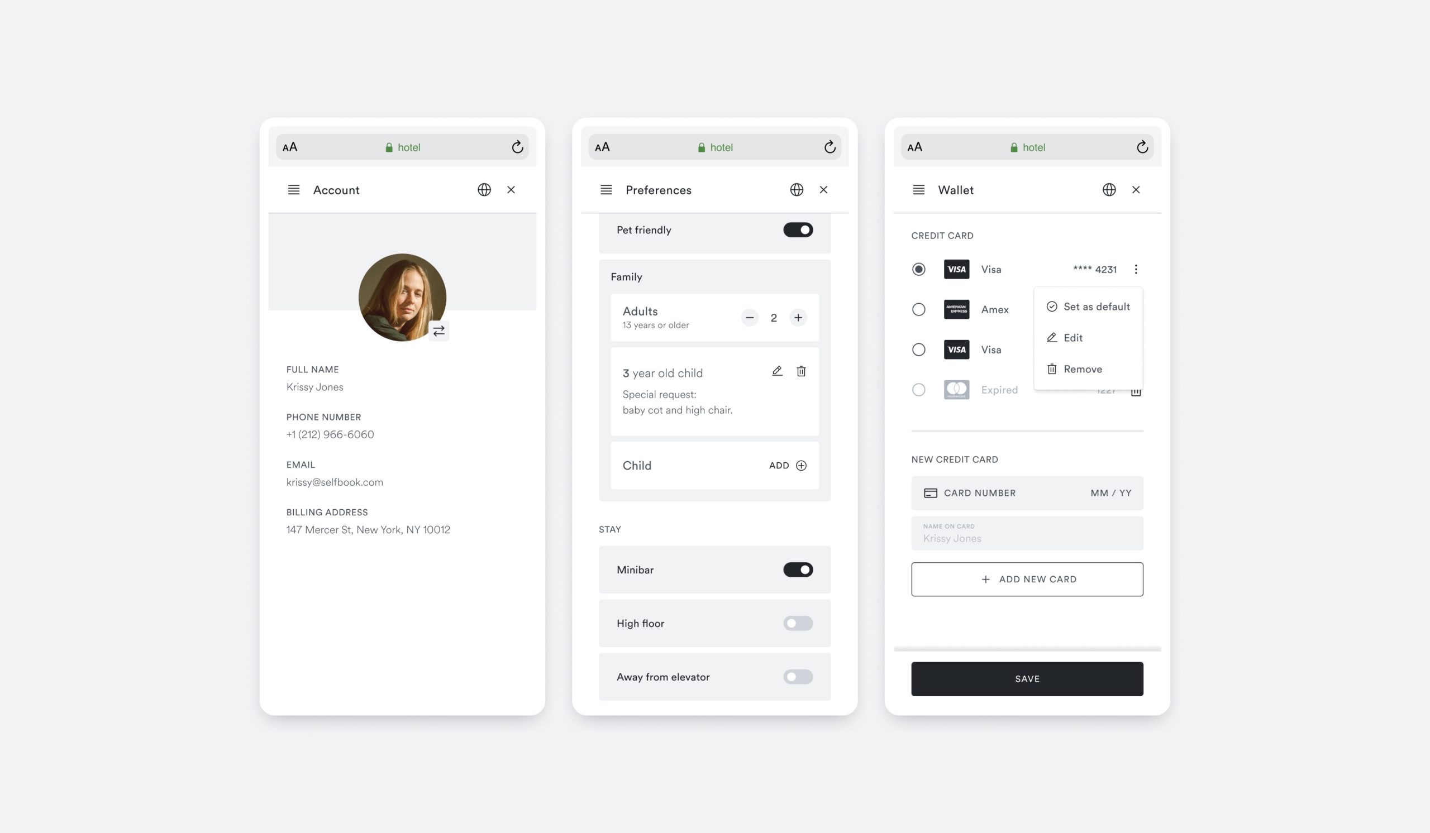Click the edit pencil icon on child entry
The image size is (1430, 833).
776,371
